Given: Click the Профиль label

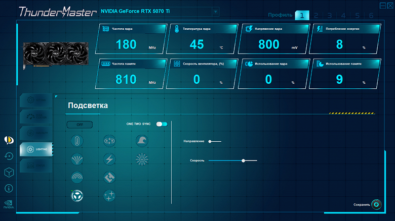Looking at the screenshot, I should [280, 15].
